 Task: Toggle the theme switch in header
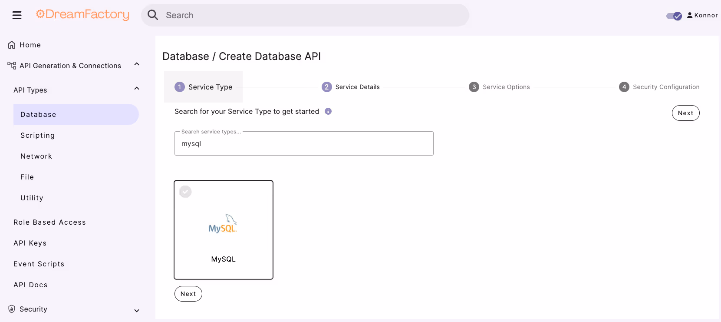674,16
